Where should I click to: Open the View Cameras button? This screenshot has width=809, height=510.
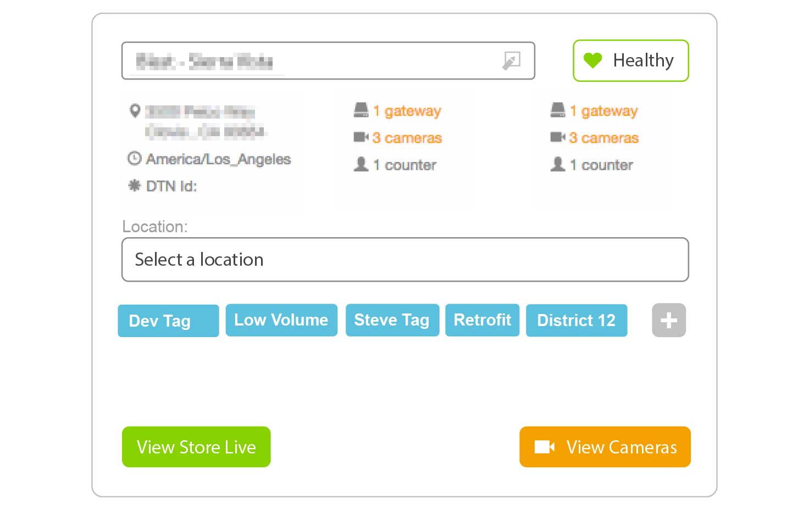coord(605,447)
